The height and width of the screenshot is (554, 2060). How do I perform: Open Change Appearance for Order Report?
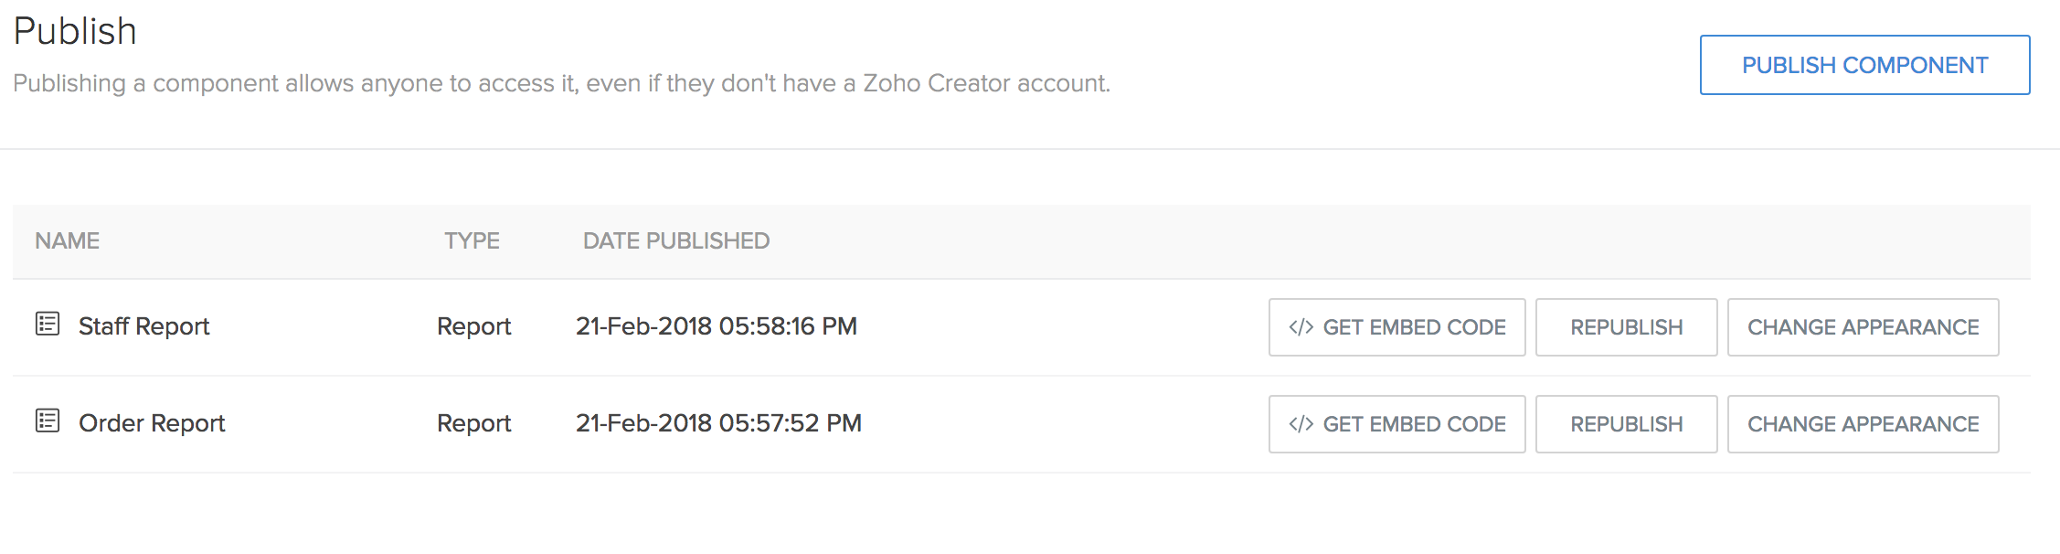(x=1863, y=423)
